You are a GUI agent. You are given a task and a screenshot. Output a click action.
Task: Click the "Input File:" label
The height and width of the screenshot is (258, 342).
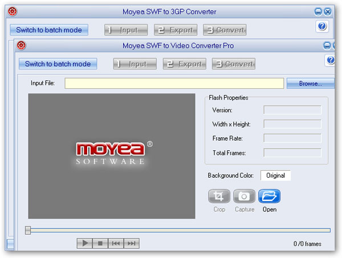[x=43, y=83]
